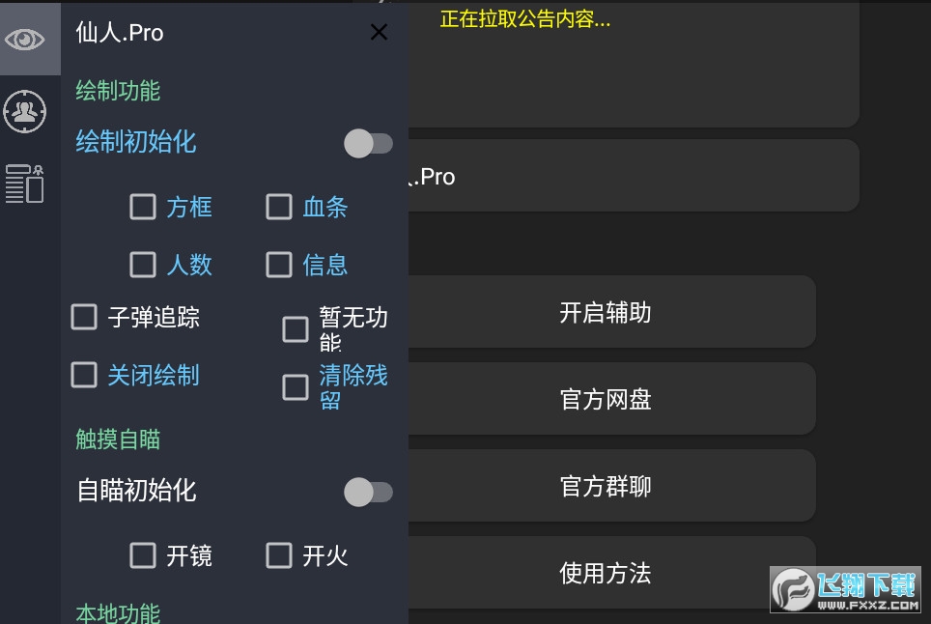Select the crosshair players sidebar icon
This screenshot has width=931, height=624.
click(x=24, y=112)
